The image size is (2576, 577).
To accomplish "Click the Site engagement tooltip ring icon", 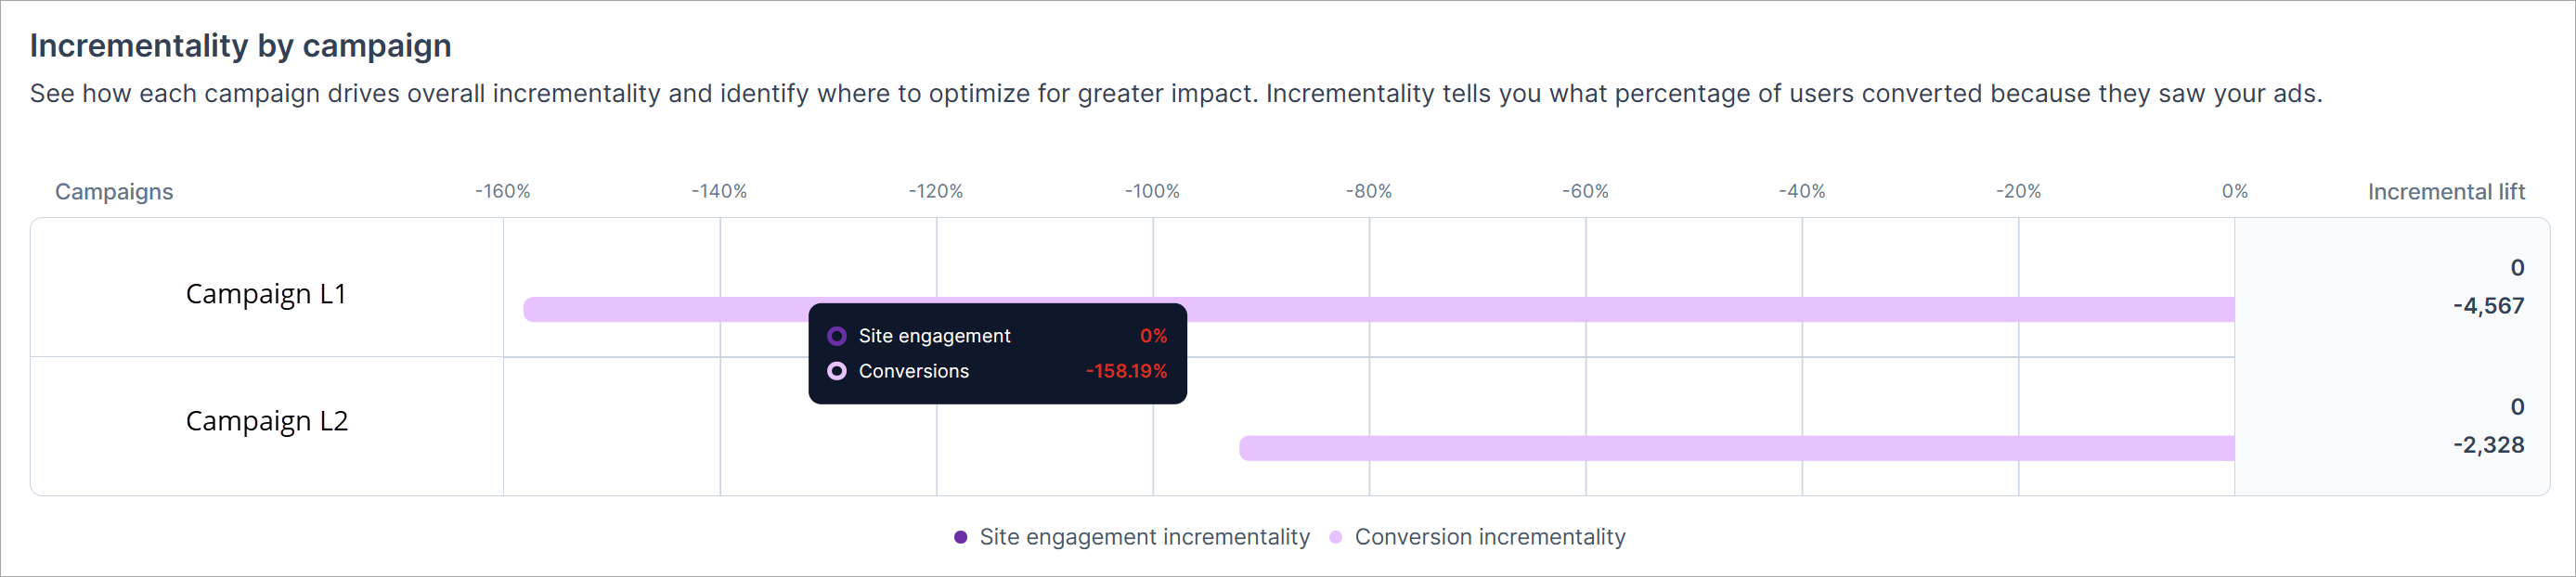I will pyautogui.click(x=837, y=336).
